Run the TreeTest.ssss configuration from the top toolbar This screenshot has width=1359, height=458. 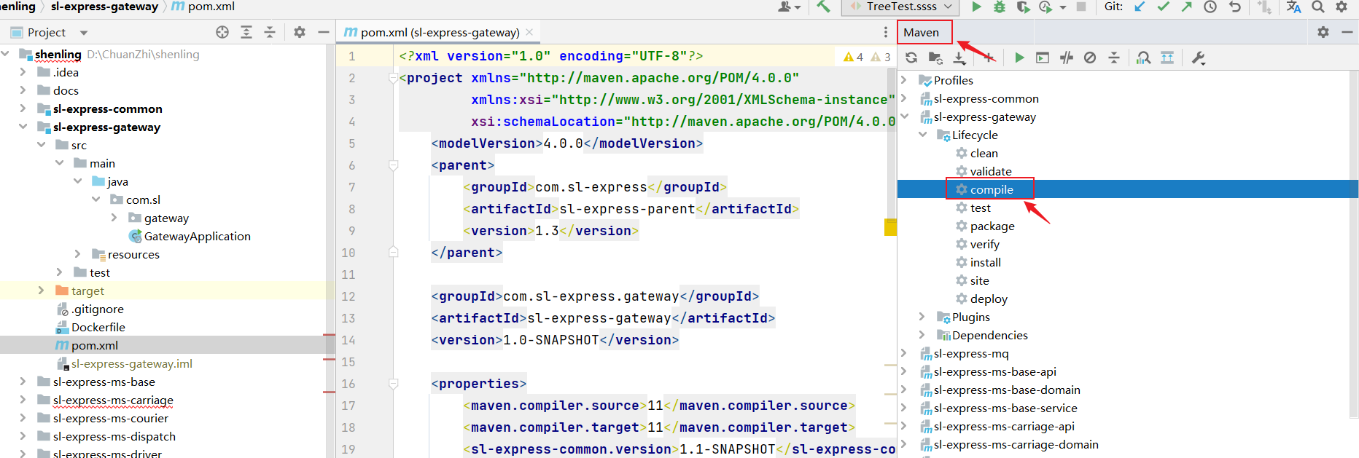coord(976,7)
